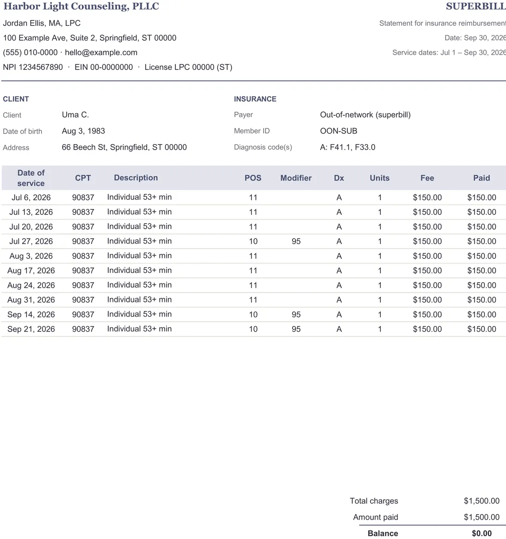
Task: Click the fee in the Jul 13 row
Action: click(x=427, y=212)
